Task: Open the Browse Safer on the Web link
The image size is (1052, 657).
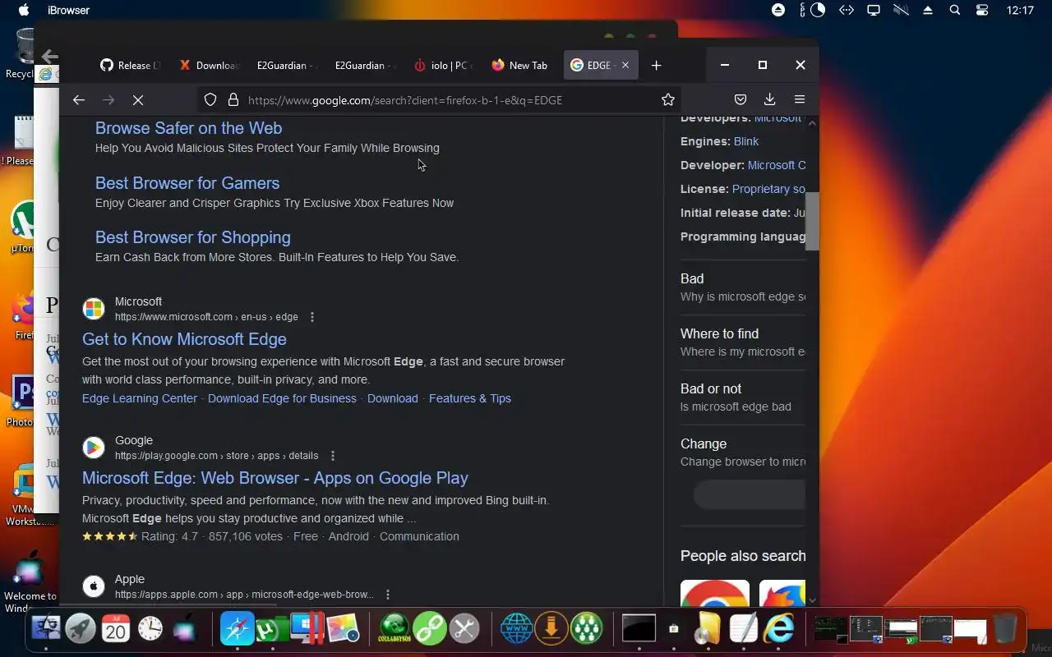Action: [188, 128]
